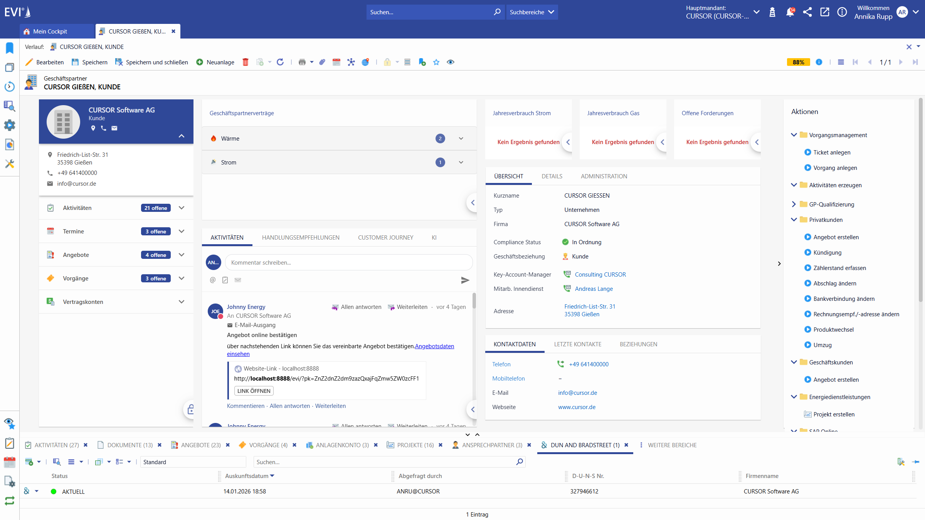
Task: Click the Speichern floppy disk icon
Action: coord(74,62)
